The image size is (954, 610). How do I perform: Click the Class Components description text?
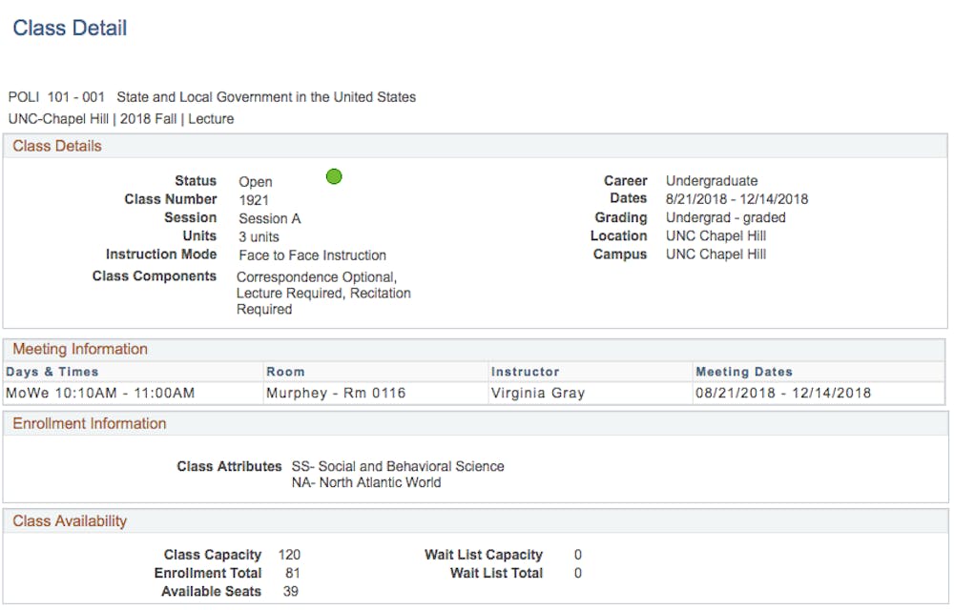[323, 293]
